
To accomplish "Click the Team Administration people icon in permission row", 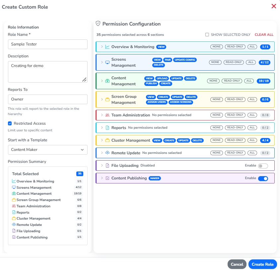I will tap(107, 115).
